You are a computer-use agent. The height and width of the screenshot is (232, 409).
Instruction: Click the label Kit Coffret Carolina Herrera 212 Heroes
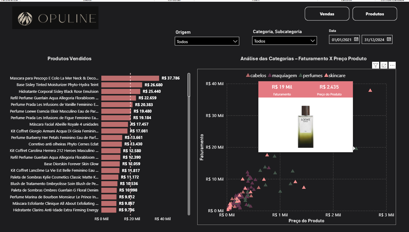(54, 151)
